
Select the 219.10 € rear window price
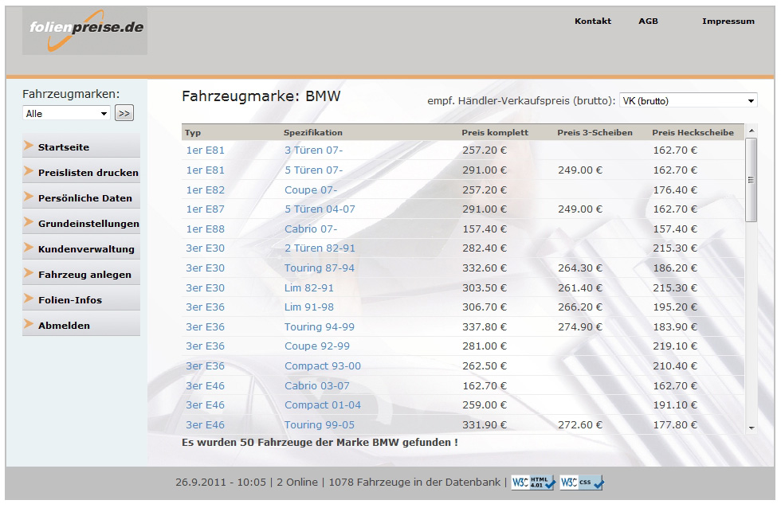[675, 346]
